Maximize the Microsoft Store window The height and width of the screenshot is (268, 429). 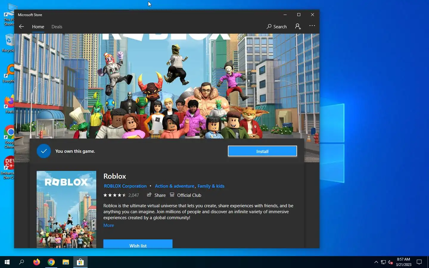[x=299, y=15]
